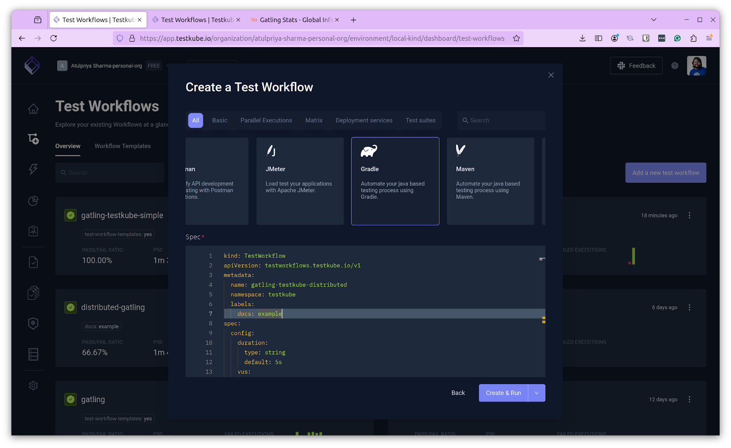
Task: Choose the Maven template card
Action: pyautogui.click(x=490, y=181)
